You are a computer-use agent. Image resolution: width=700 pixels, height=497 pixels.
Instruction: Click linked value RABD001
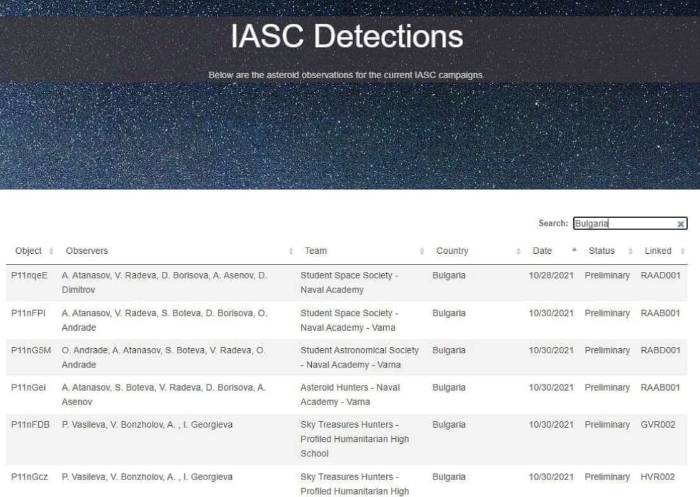(x=660, y=351)
